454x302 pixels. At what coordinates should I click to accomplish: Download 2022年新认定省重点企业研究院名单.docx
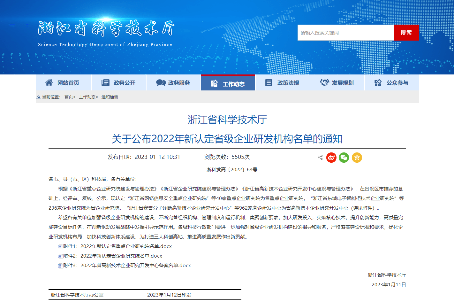[x=126, y=246]
